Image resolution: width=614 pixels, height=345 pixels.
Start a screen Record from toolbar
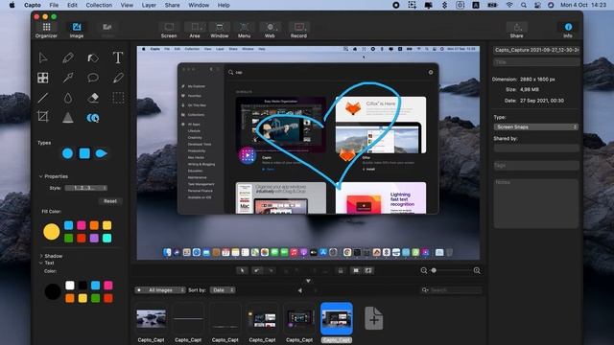pos(298,30)
